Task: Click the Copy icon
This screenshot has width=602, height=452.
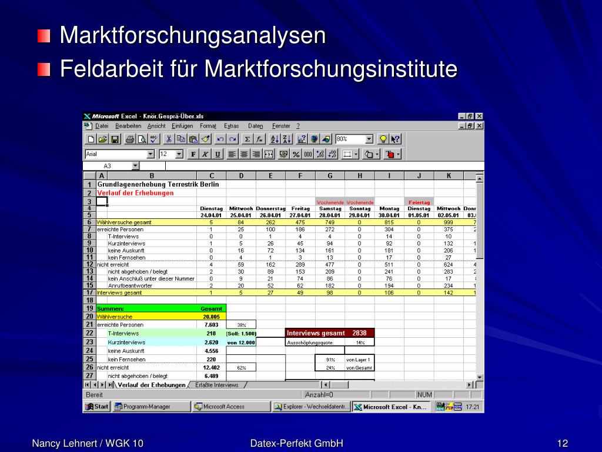Action: click(x=181, y=139)
